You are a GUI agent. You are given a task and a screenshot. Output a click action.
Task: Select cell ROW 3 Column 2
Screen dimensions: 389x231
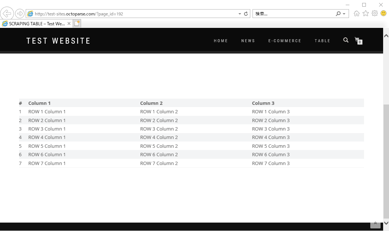159,129
